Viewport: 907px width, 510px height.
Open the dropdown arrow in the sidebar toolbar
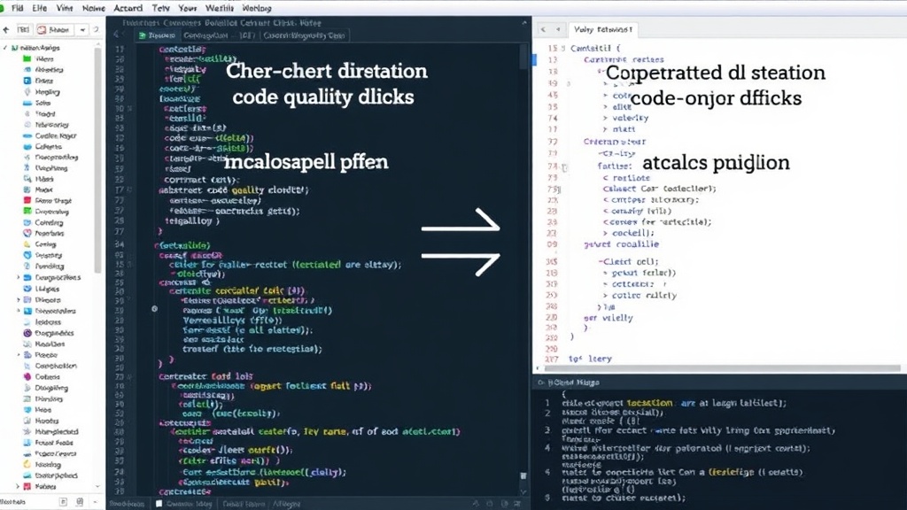point(82,29)
